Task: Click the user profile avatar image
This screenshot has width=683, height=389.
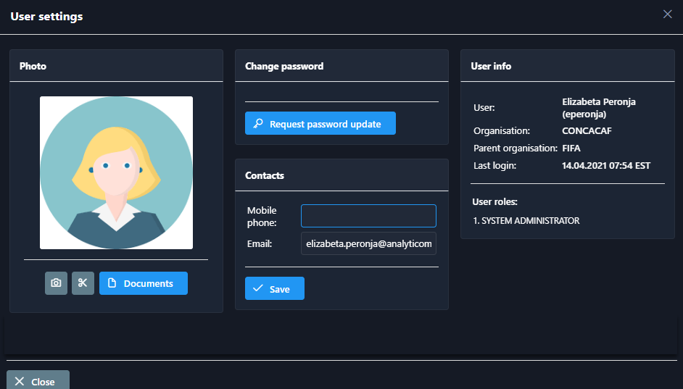Action: [116, 172]
